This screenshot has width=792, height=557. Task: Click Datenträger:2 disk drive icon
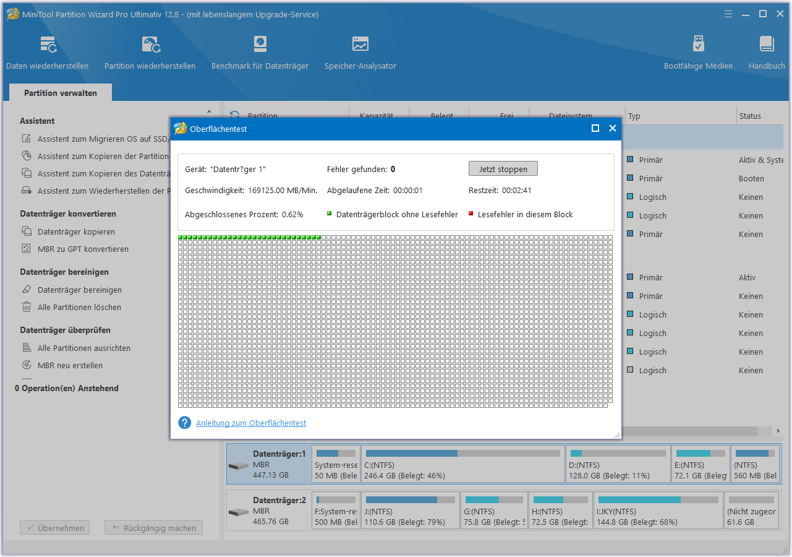(x=238, y=512)
